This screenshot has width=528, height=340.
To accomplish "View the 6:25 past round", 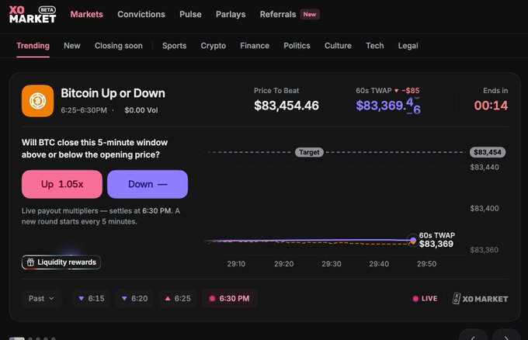I will click(178, 299).
